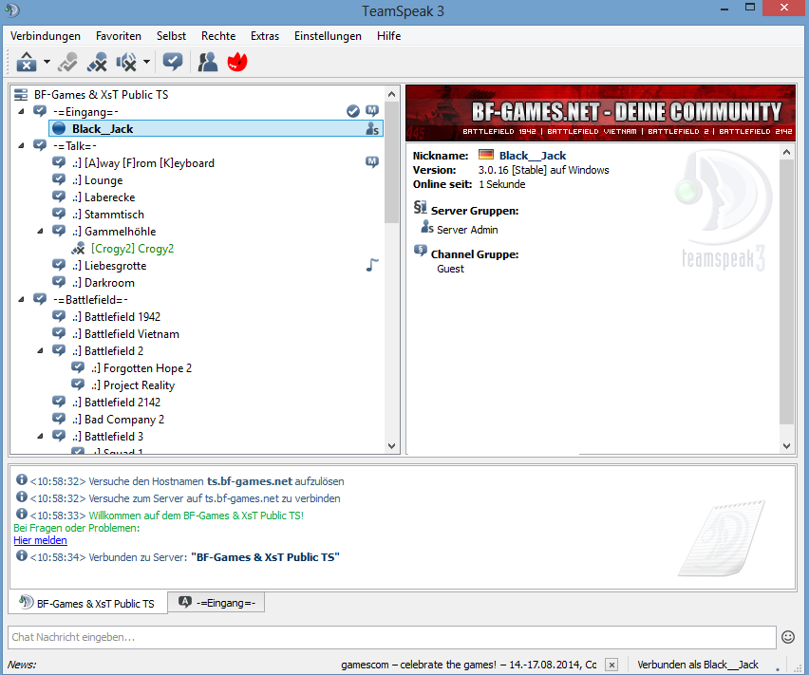The image size is (809, 675).
Task: Click the subscribe to all channels icon
Action: click(x=172, y=62)
